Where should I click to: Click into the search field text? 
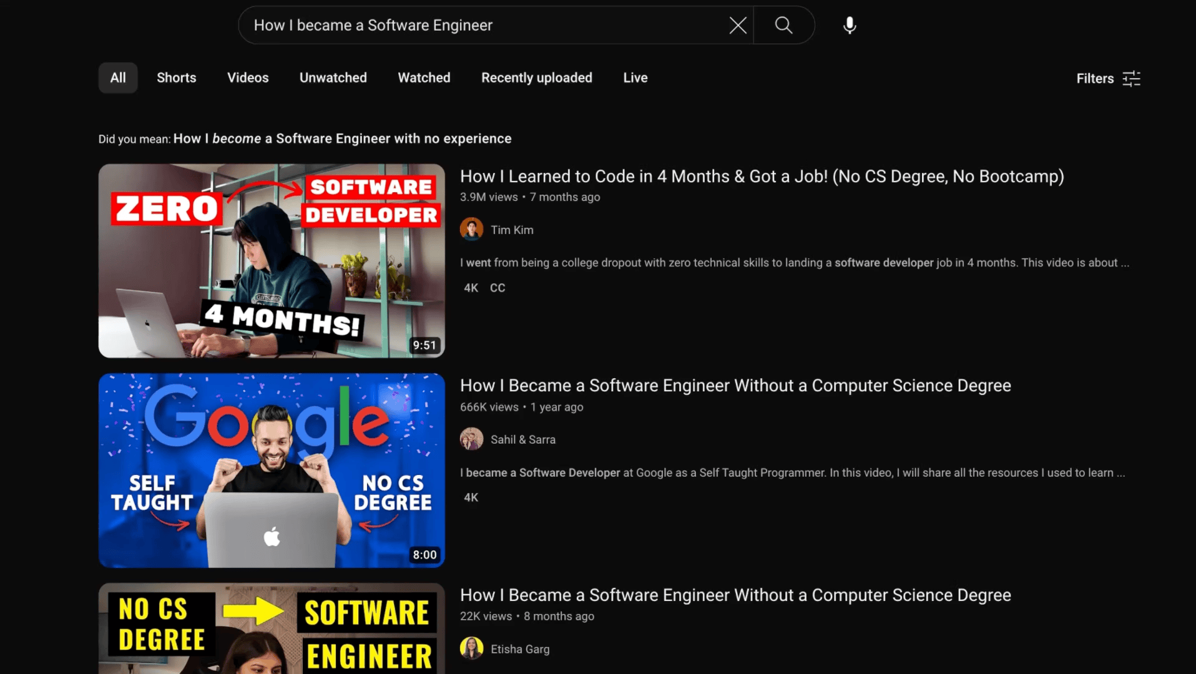point(373,26)
